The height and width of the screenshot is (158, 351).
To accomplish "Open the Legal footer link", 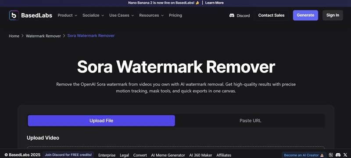I will point(124,155).
